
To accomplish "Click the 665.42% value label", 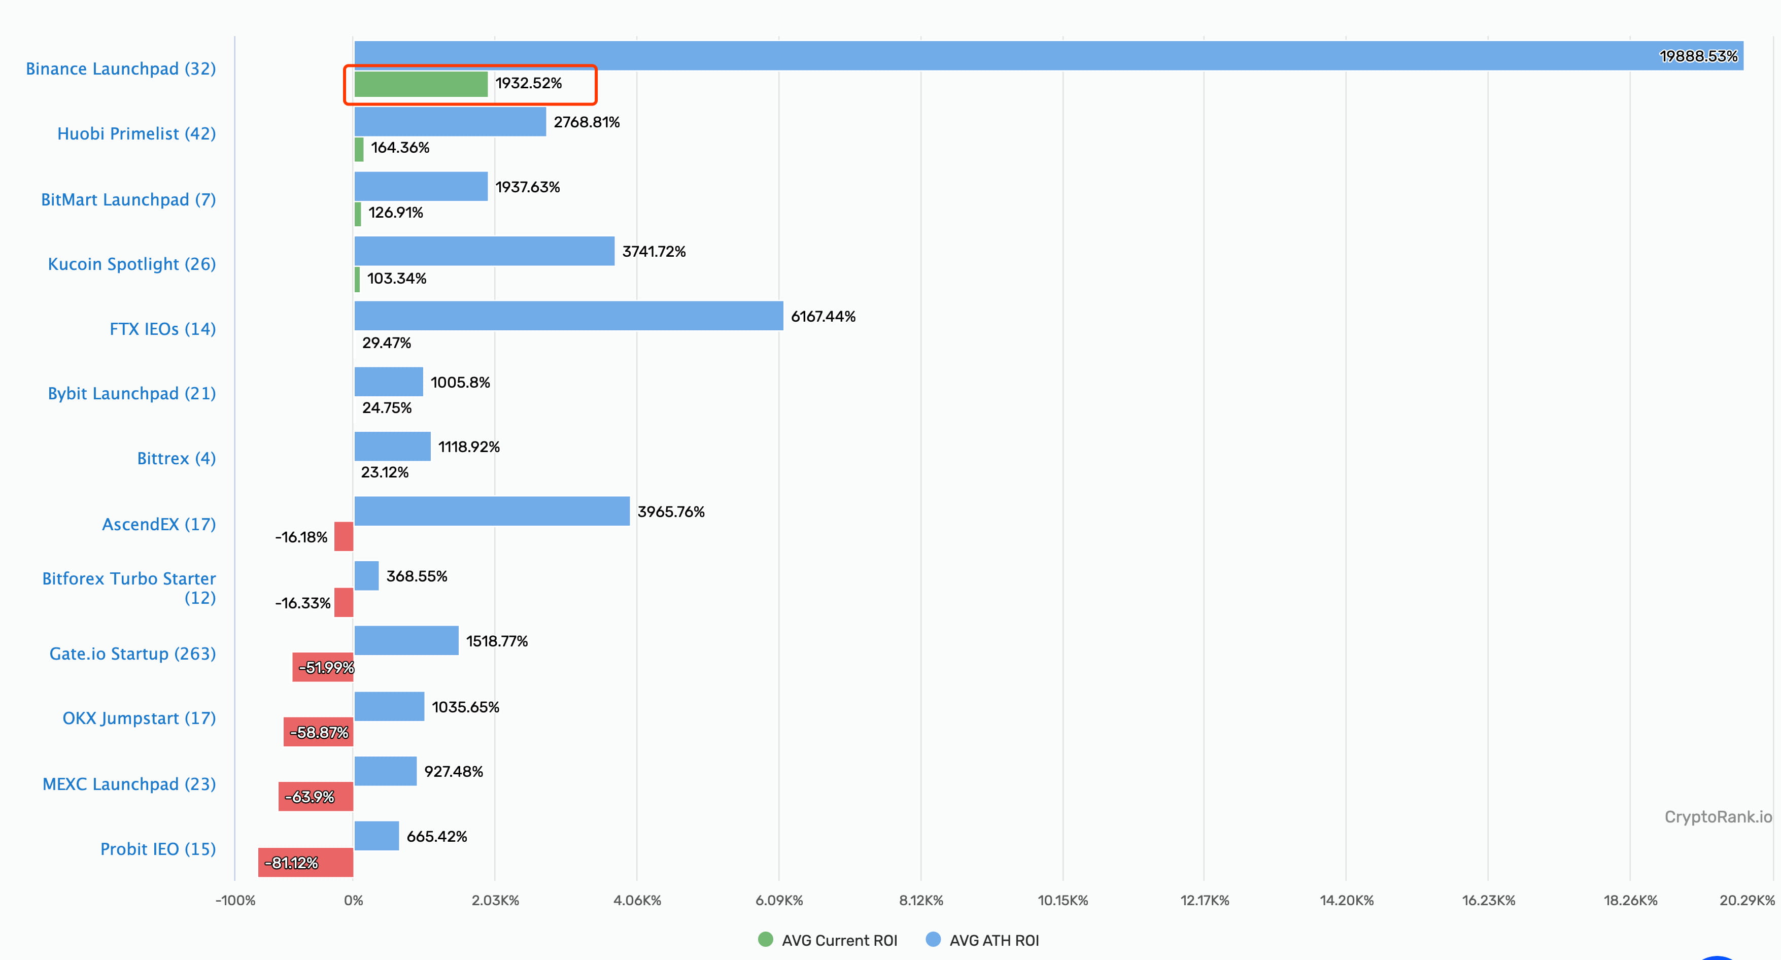I will [x=436, y=836].
